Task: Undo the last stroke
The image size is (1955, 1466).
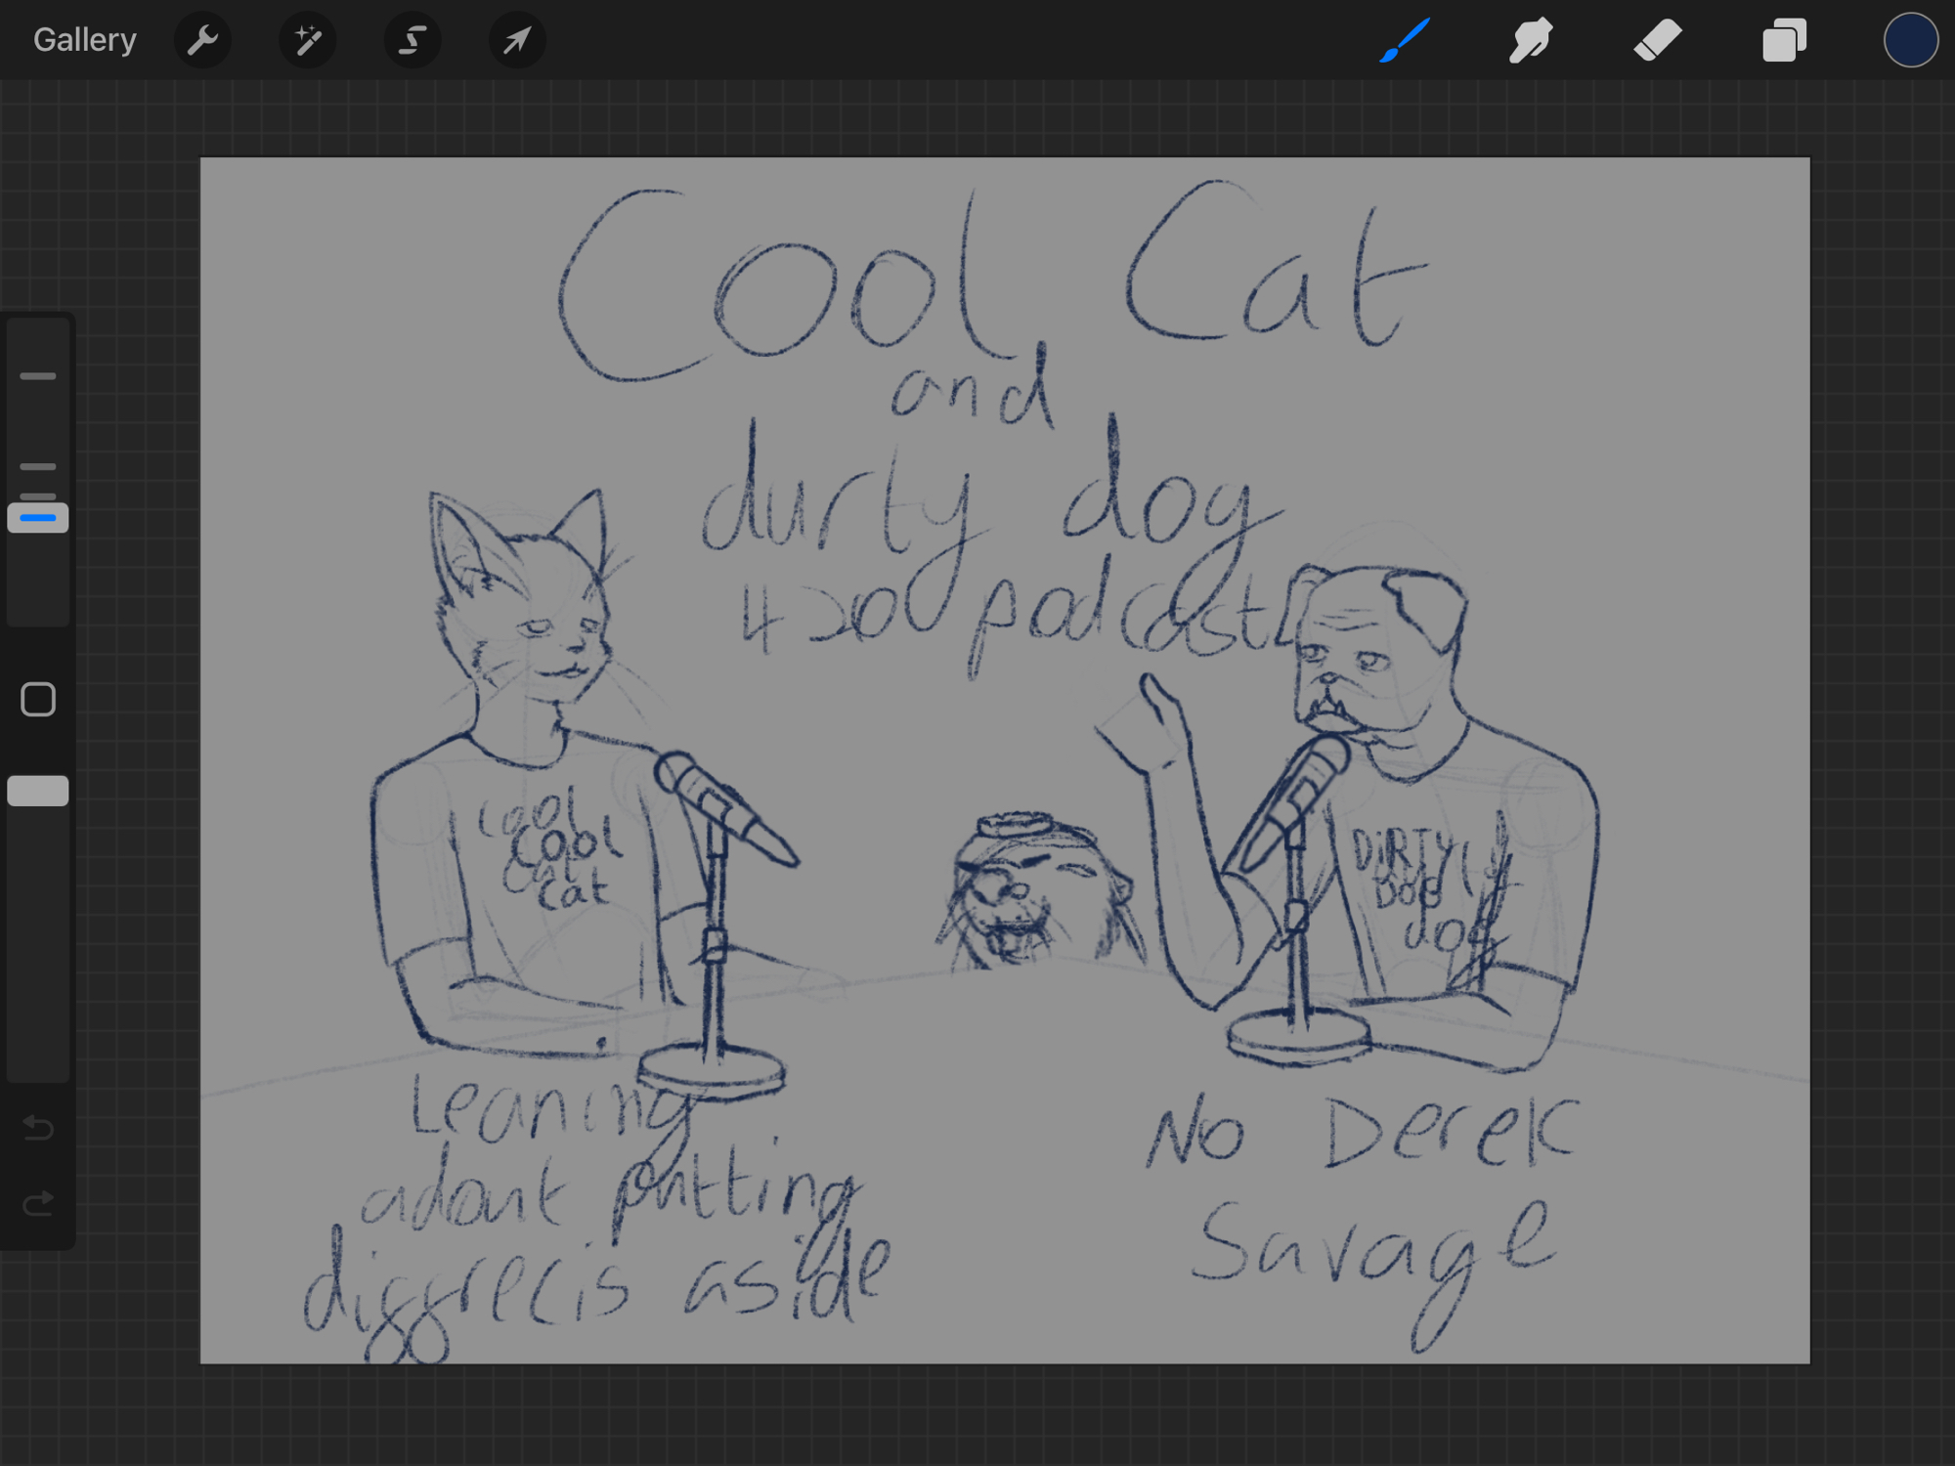Action: click(38, 1128)
